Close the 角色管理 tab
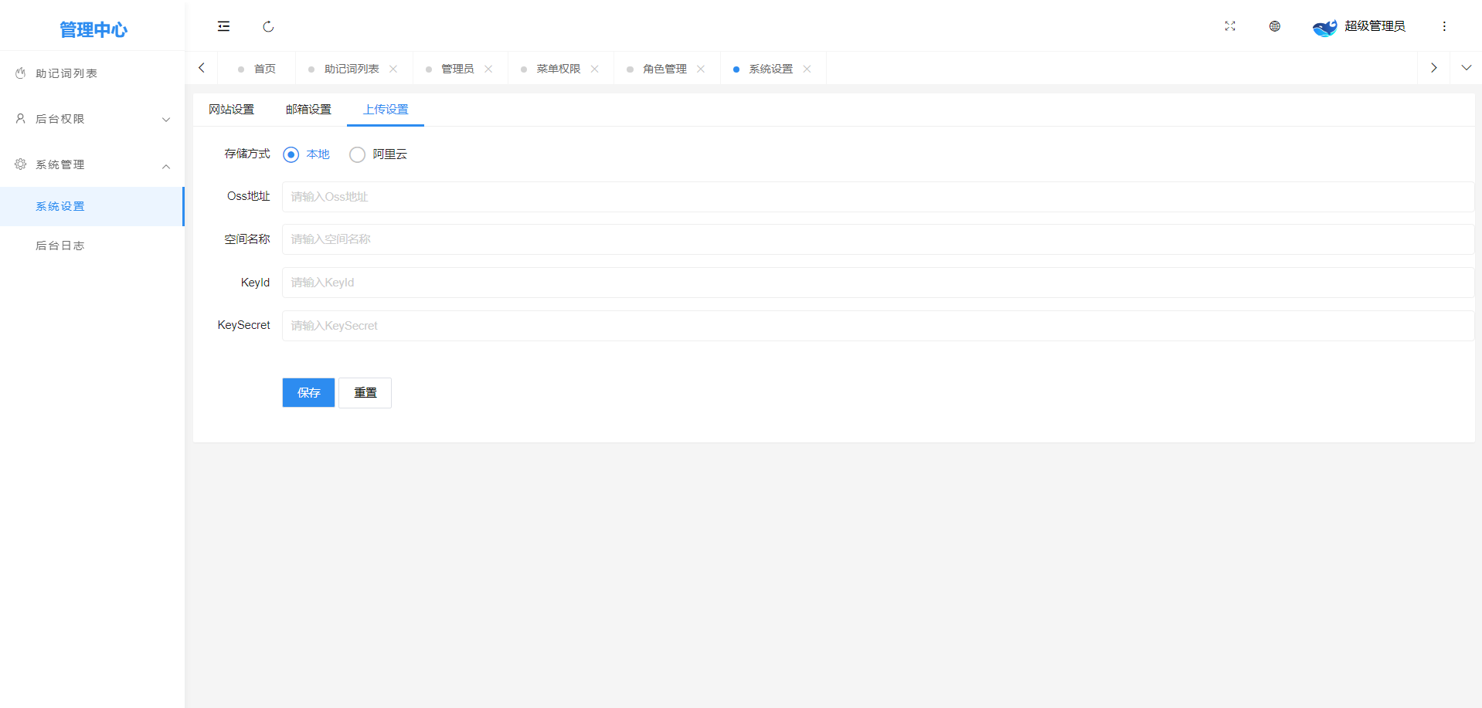Screen dimensions: 1482x708 point(701,69)
